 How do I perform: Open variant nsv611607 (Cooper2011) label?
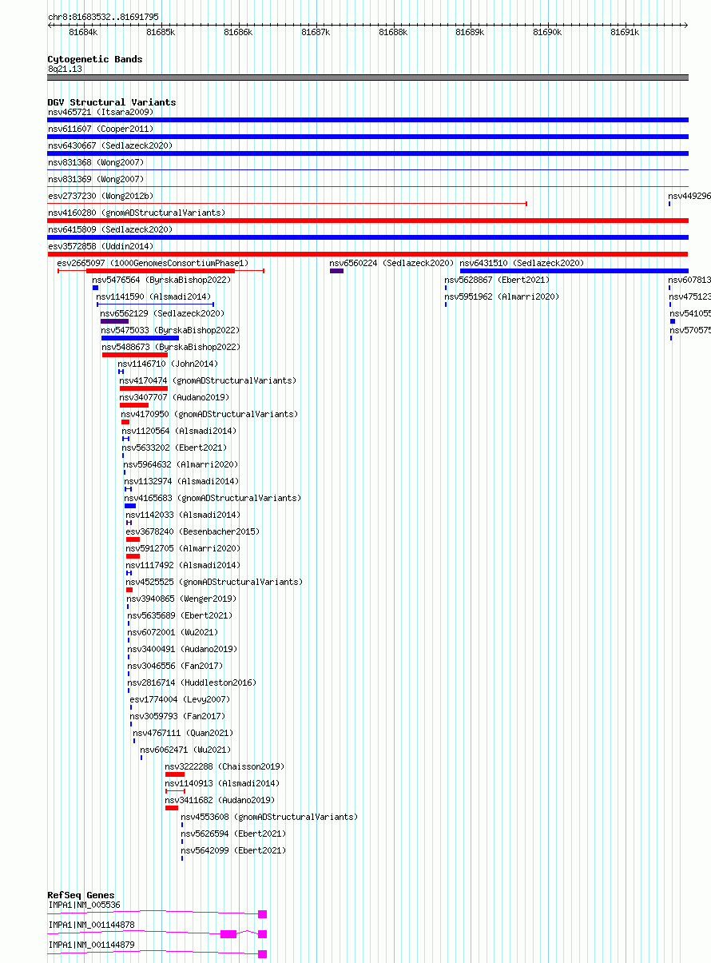pyautogui.click(x=101, y=129)
